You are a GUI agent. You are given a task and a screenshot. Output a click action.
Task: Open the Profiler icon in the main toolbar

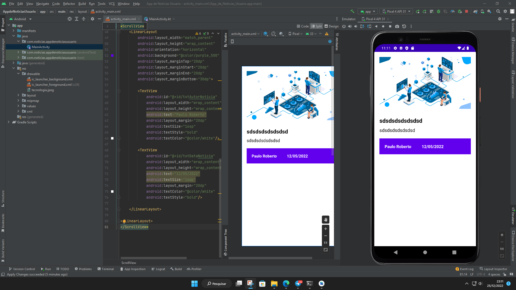point(453,11)
